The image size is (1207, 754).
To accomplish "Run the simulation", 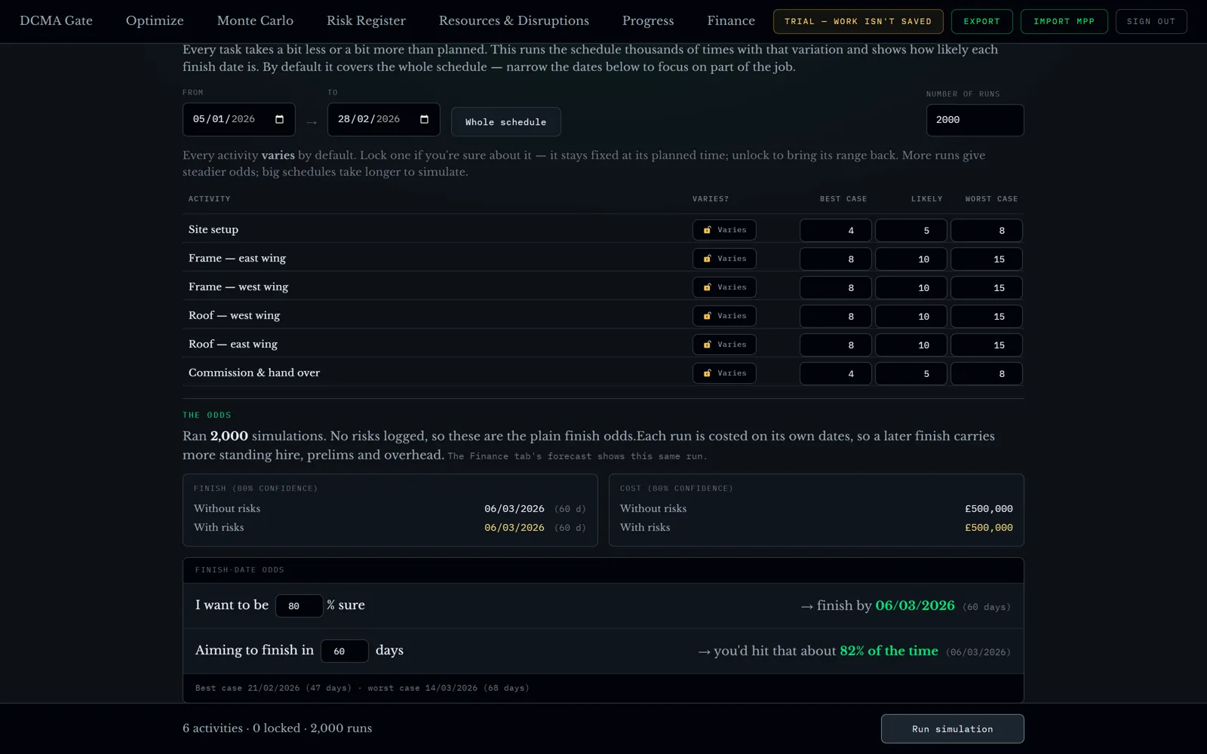I will pos(952,728).
